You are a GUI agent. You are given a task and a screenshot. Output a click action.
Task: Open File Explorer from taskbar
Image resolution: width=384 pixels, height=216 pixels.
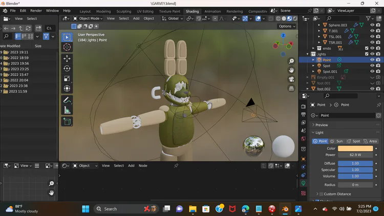(x=193, y=209)
